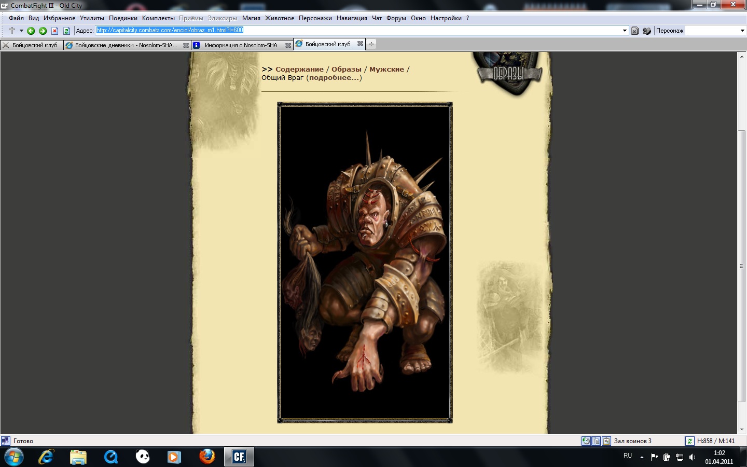This screenshot has width=747, height=467.
Task: Open the Windows Start menu
Action: [14, 457]
